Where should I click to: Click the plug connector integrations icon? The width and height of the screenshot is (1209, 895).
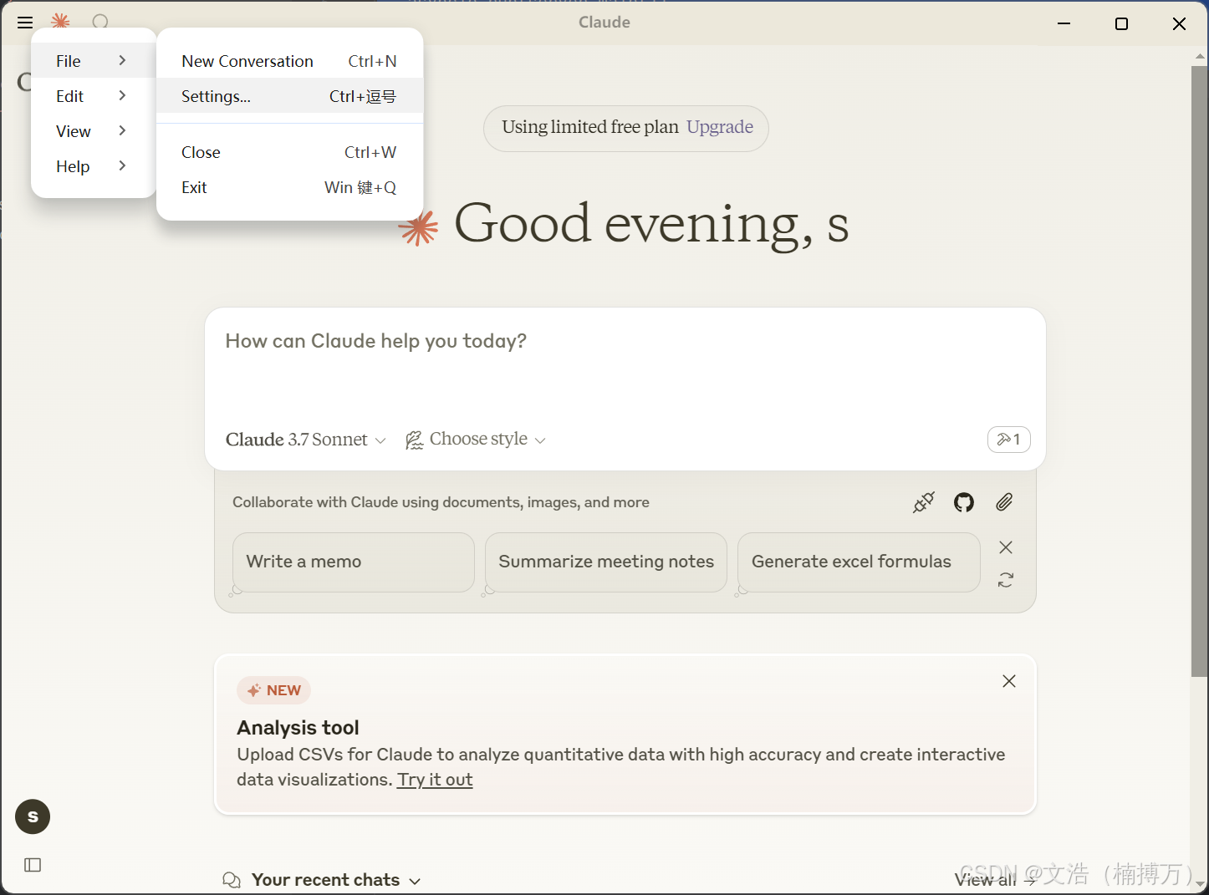(x=923, y=502)
